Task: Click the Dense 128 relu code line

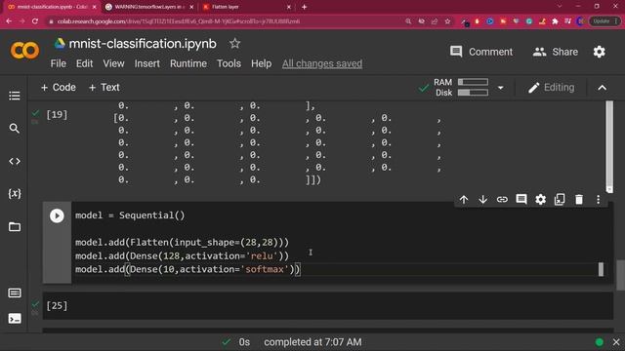Action: [x=182, y=255]
